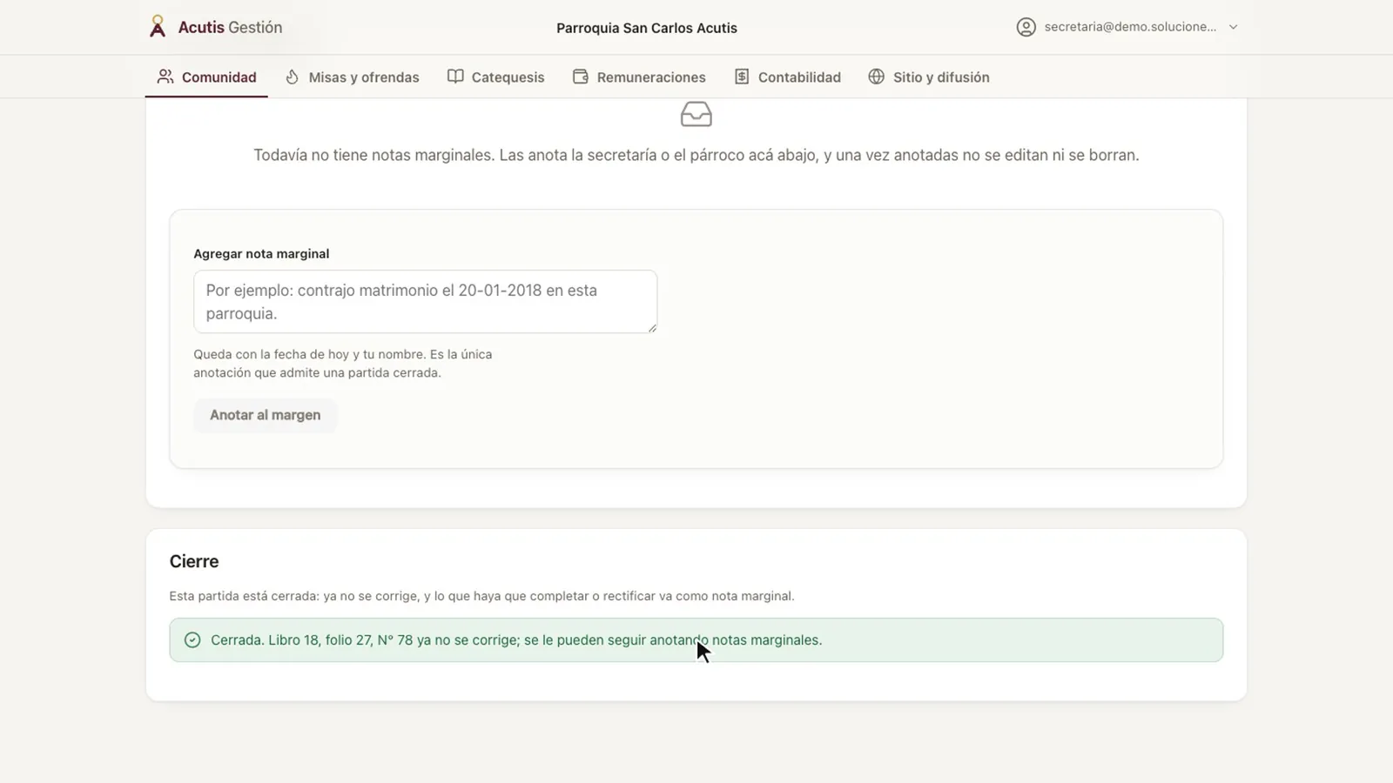Click the 'Queda con la fecha de hoy' hint
The image size is (1393, 783).
pos(343,364)
